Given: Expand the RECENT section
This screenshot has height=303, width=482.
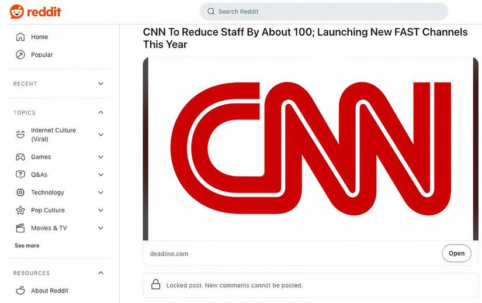Looking at the screenshot, I should 100,84.
